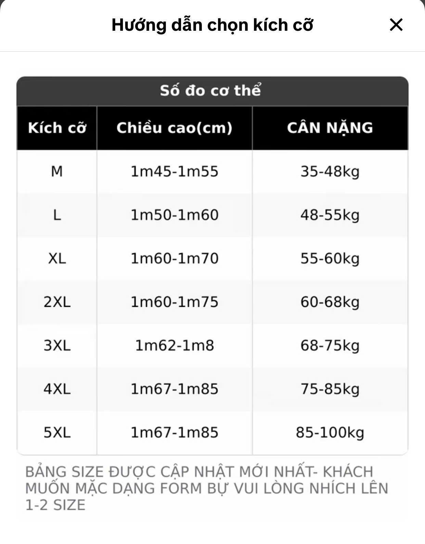Click the 55-60kg weight cell
Screen dimensions: 425x544
[x=330, y=258]
